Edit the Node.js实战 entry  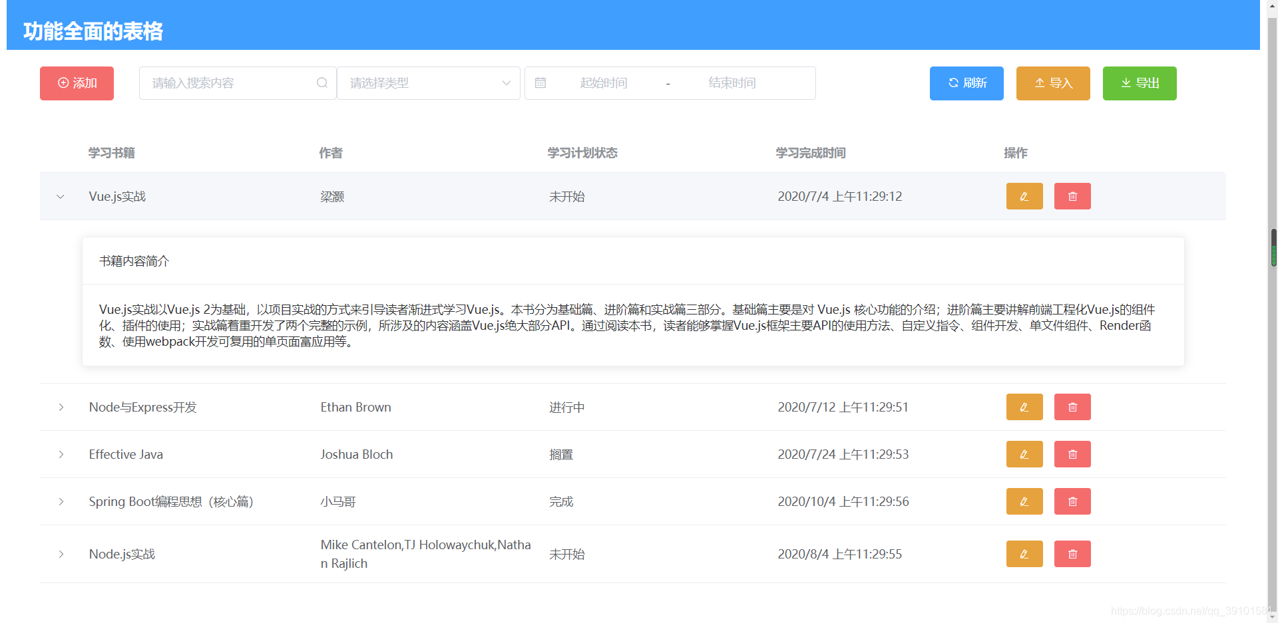pos(1024,554)
